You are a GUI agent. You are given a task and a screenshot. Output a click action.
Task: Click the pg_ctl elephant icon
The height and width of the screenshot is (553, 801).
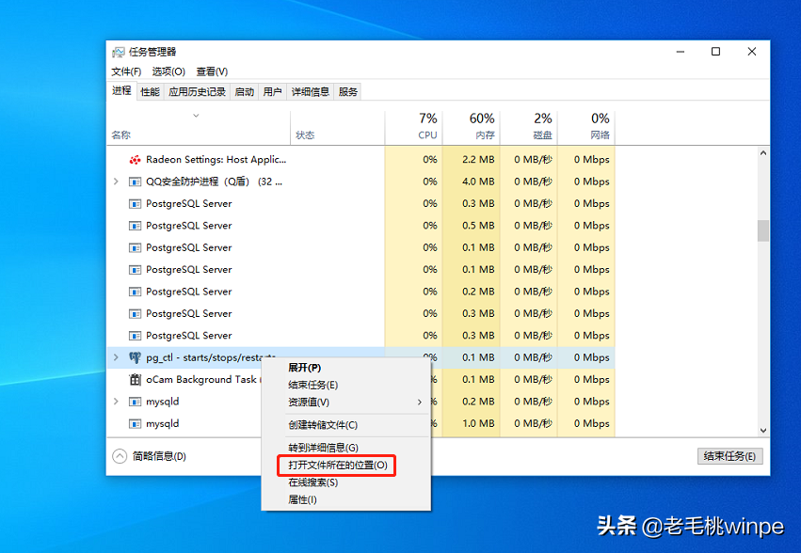pos(135,357)
